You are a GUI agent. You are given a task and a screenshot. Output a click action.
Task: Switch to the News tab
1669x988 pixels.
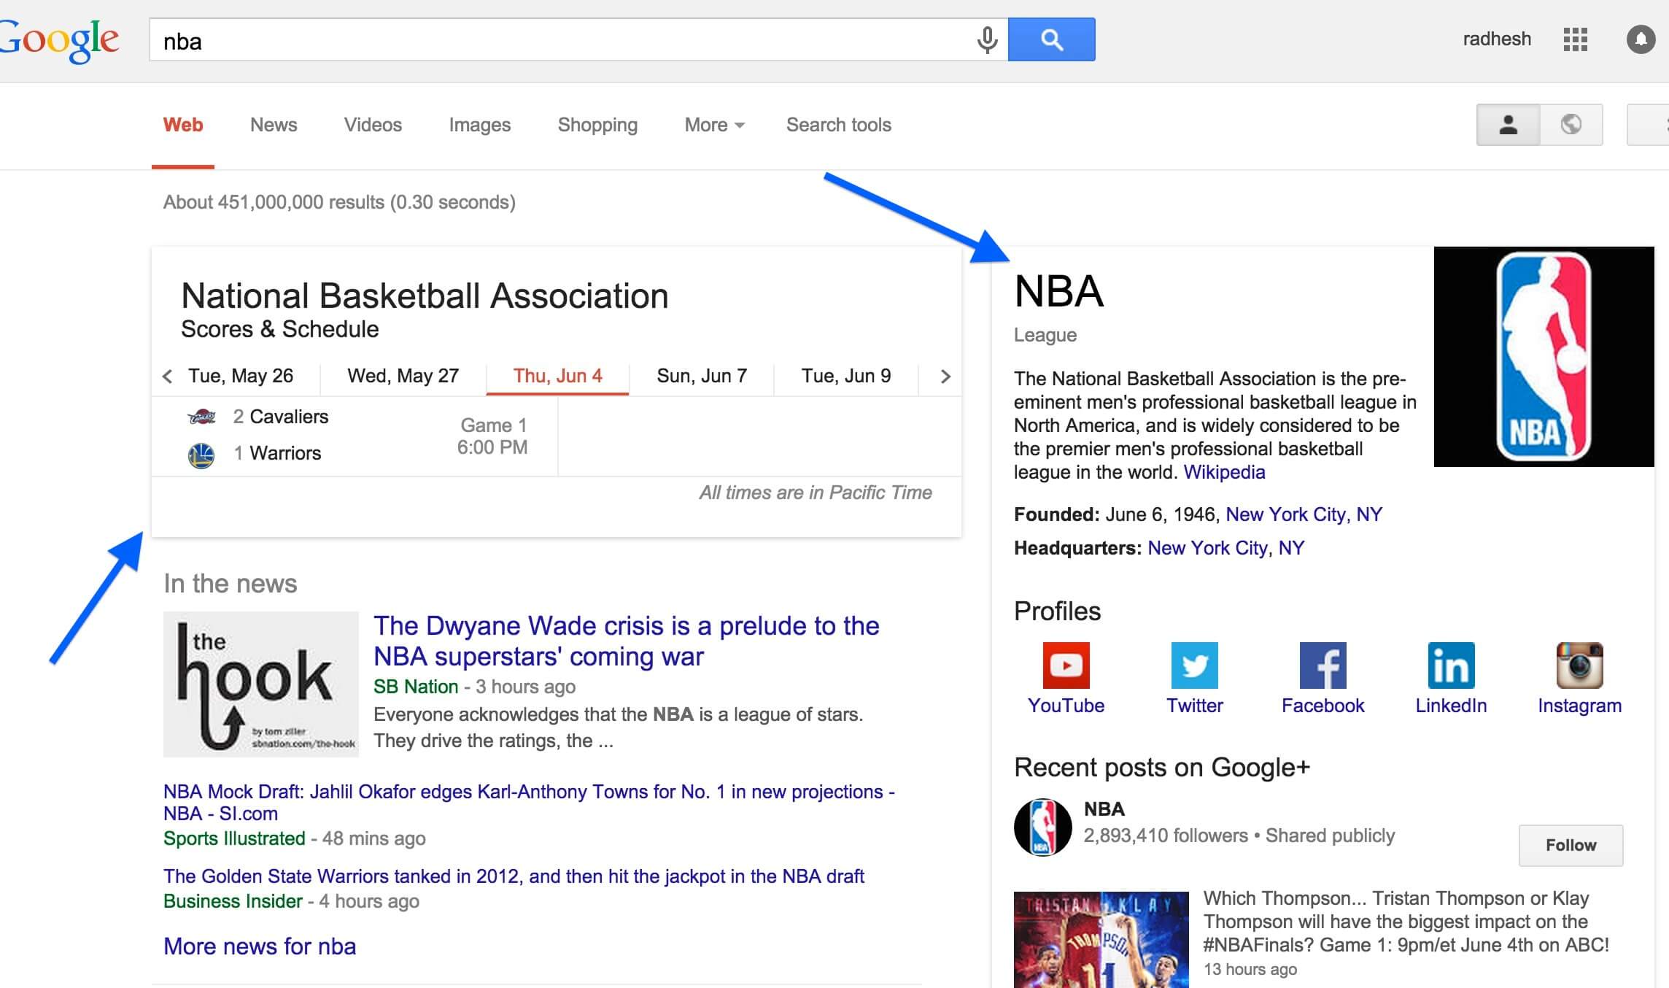(x=274, y=125)
